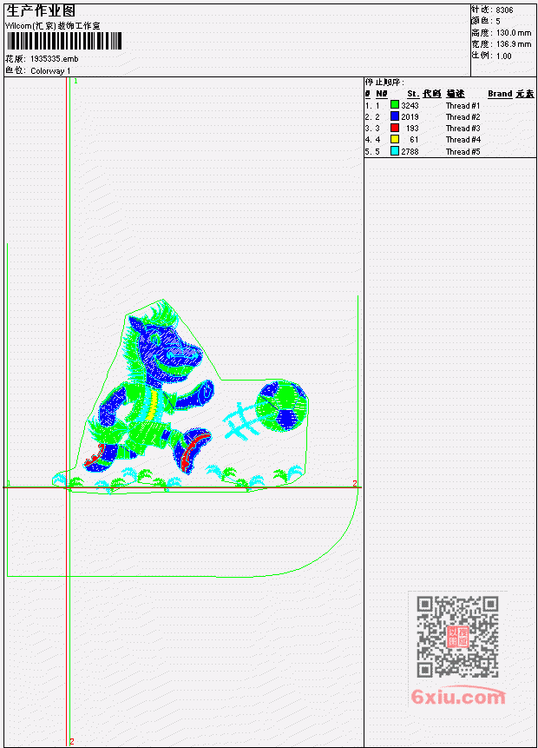Select the 'Thread #5' description text
This screenshot has width=538, height=748.
click(x=463, y=152)
